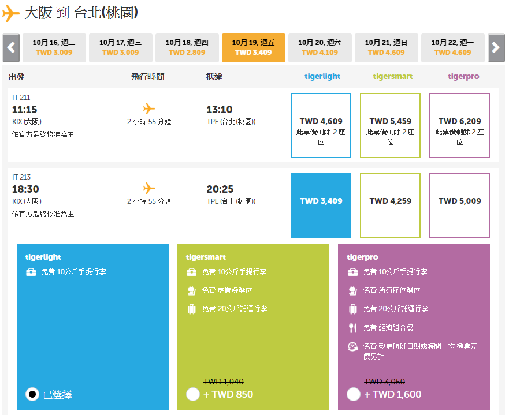The height and width of the screenshot is (415, 509).
Task: Click 免費 10公斤手提行李 in tigersmart panel
Action: 235,272
